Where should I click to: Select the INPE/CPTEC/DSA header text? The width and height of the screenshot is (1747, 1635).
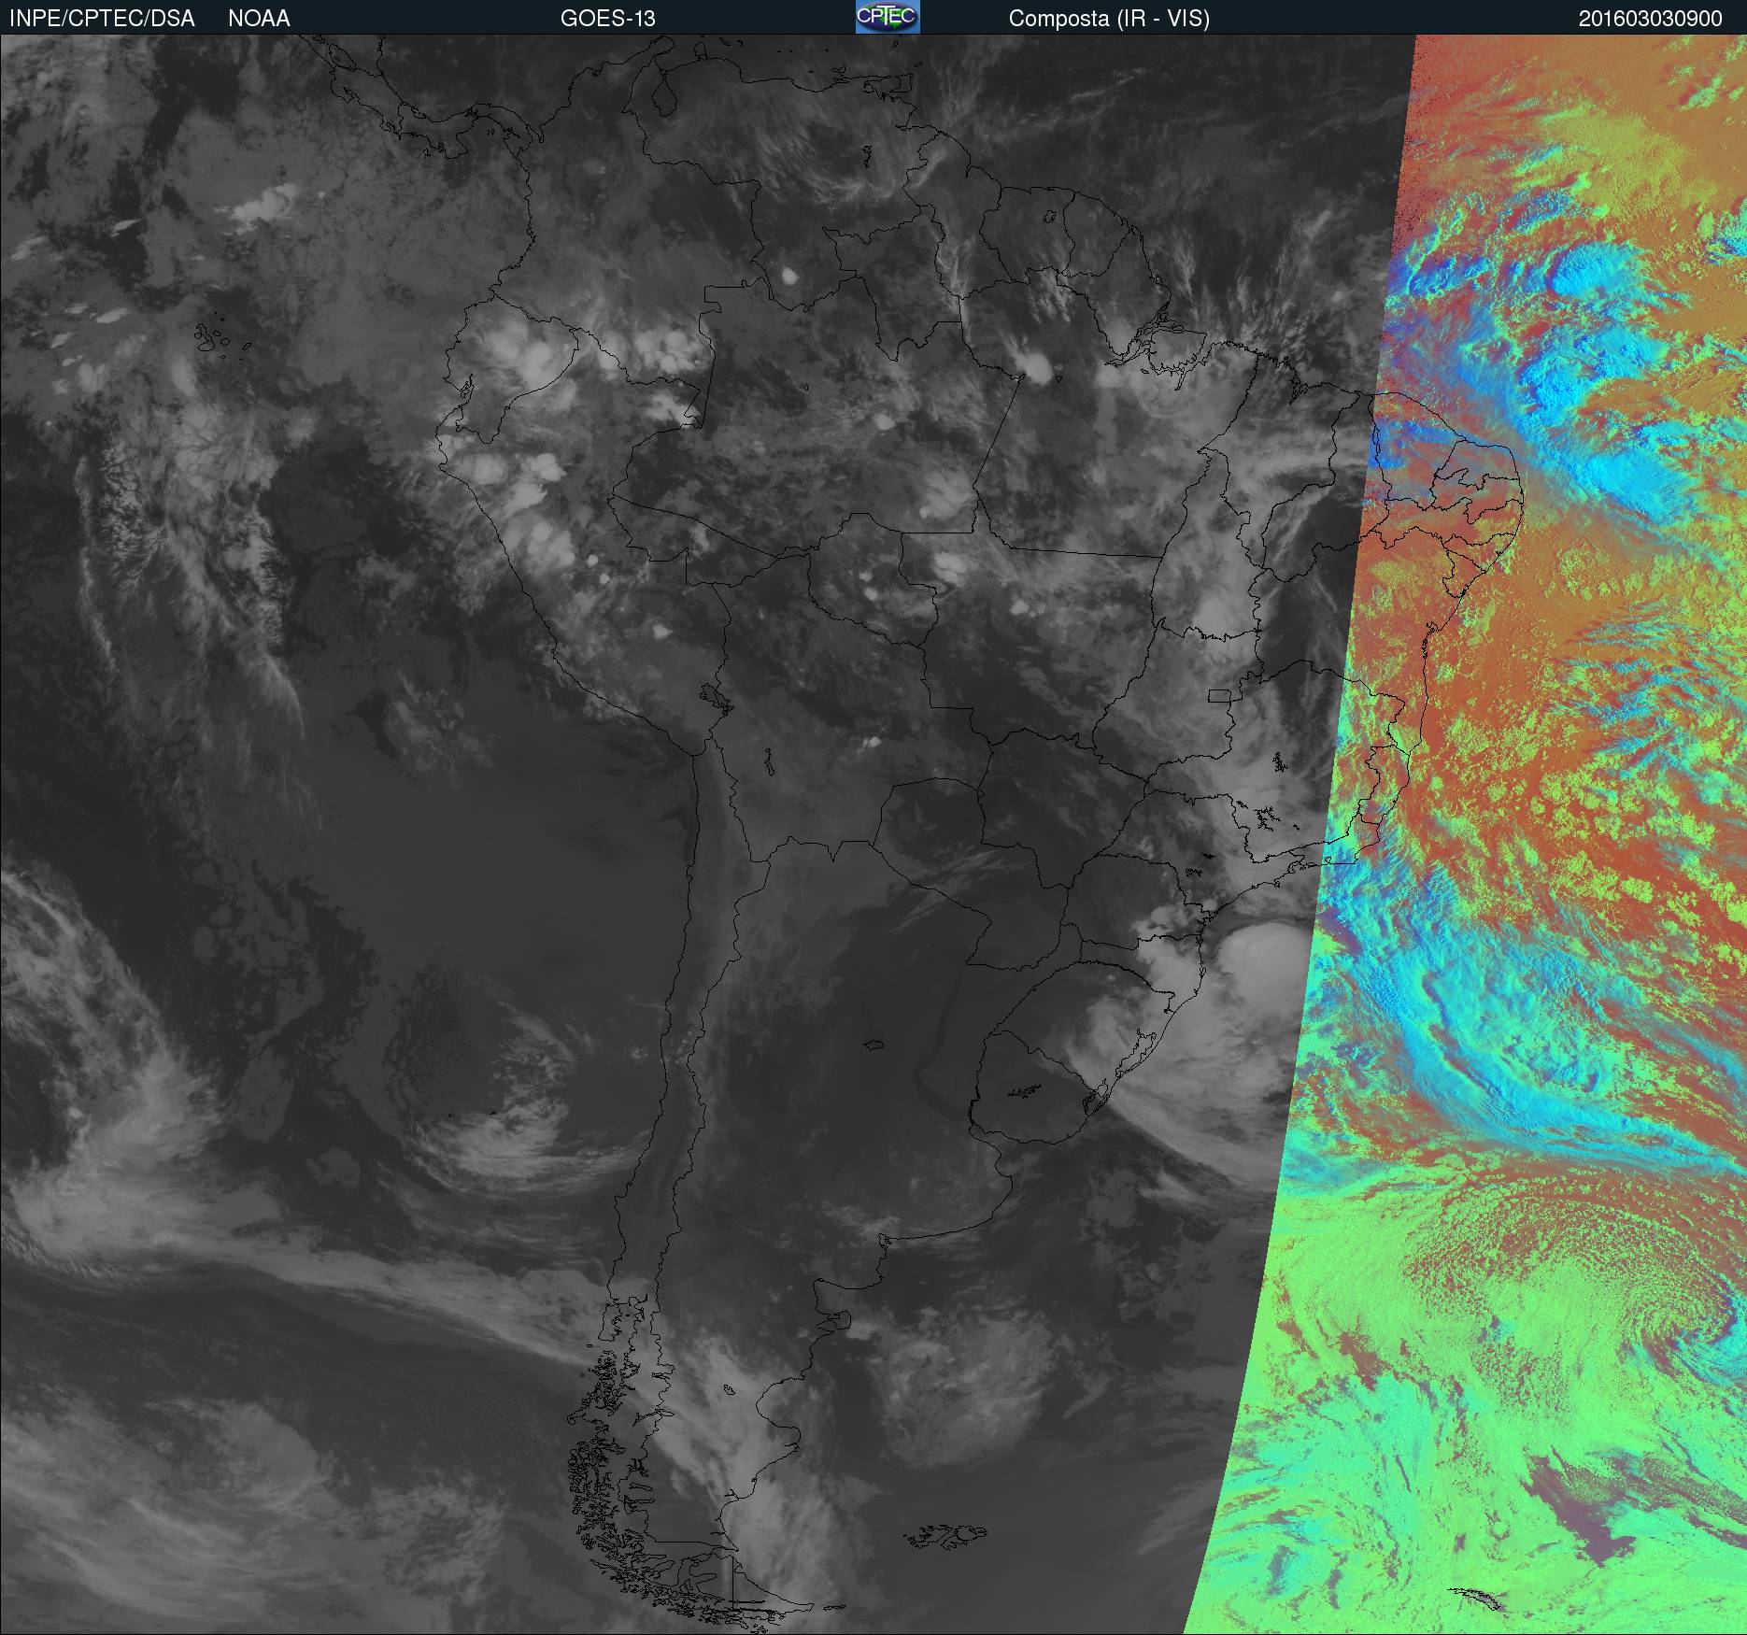coord(102,19)
